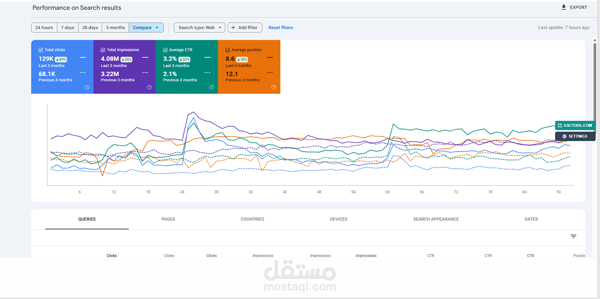Open help for Total impressions card

[x=149, y=87]
